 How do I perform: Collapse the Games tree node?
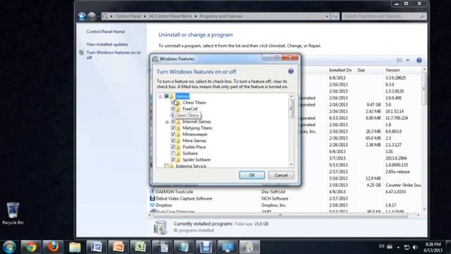[160, 97]
